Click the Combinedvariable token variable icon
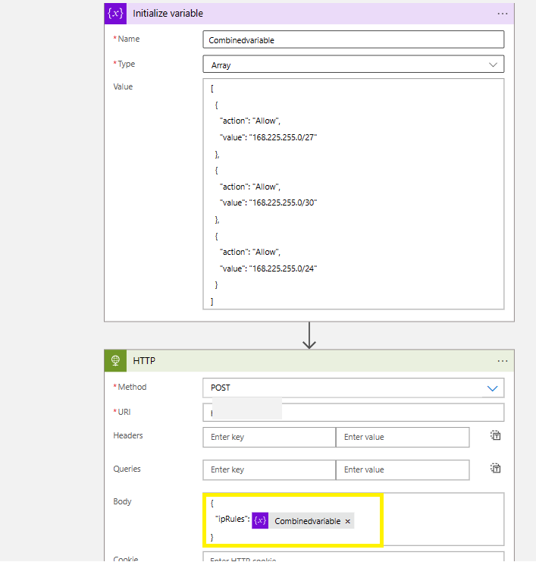This screenshot has height=562, width=536. [x=260, y=520]
